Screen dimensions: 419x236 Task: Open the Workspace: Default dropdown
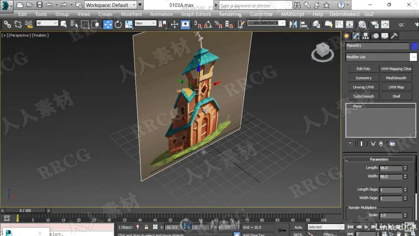point(111,5)
